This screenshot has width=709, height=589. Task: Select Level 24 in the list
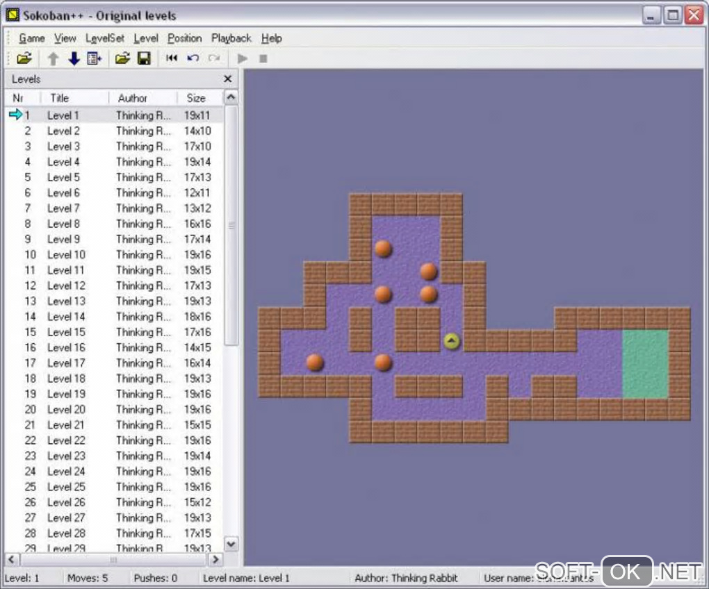(115, 471)
